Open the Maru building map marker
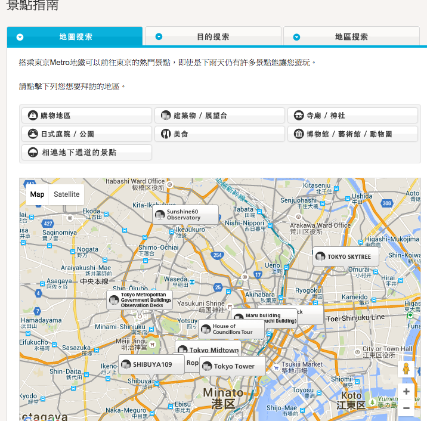Viewport: 427px width, 421px height. tap(264, 315)
